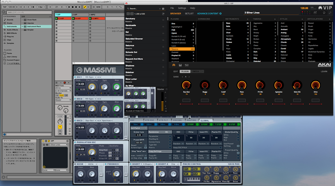Launch the 3 4-VIP clip play triangle
Screen dimensions: 335x186
(x=74, y=18)
